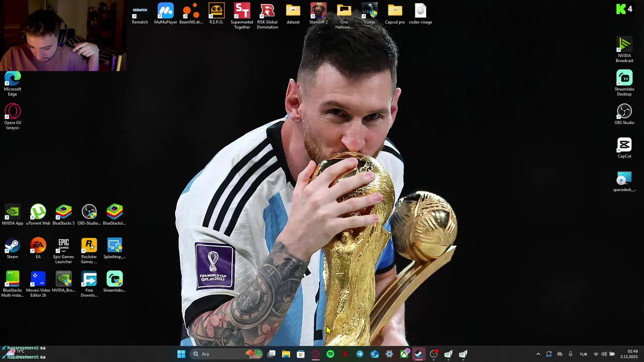
Task: Open OBS Studio desktop icon
Action: [624, 114]
